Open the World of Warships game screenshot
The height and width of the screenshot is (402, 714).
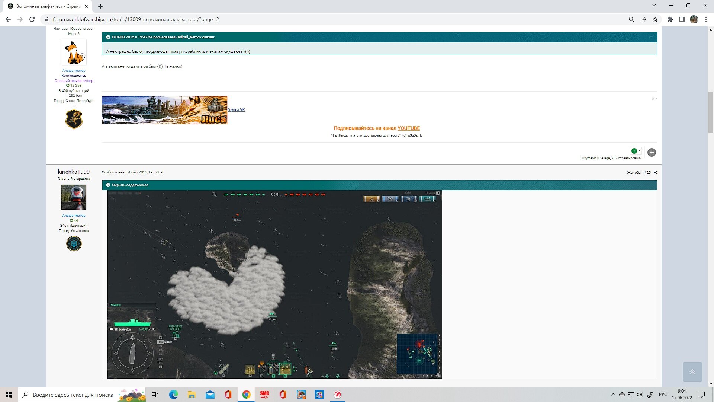point(274,284)
